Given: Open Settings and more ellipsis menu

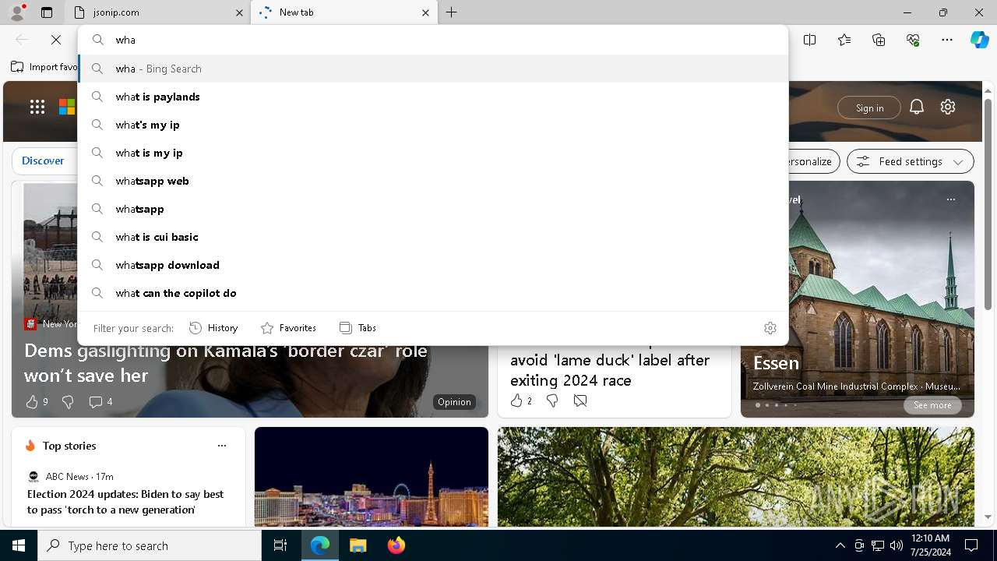Looking at the screenshot, I should tap(947, 40).
